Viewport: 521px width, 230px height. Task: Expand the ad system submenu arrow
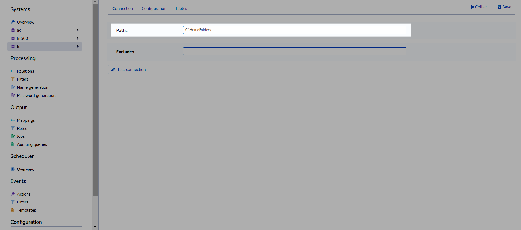pyautogui.click(x=78, y=30)
